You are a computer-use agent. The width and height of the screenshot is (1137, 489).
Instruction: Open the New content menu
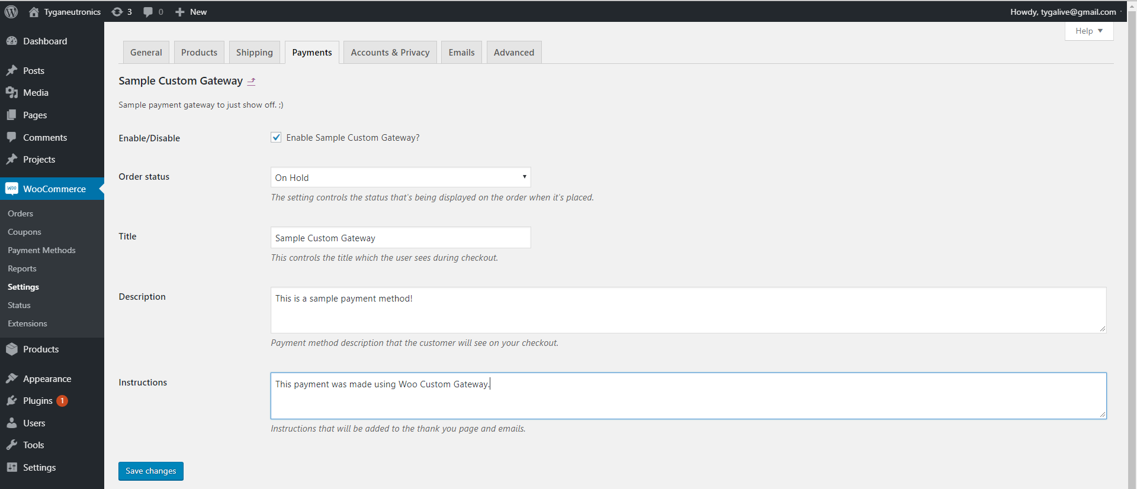click(x=191, y=12)
